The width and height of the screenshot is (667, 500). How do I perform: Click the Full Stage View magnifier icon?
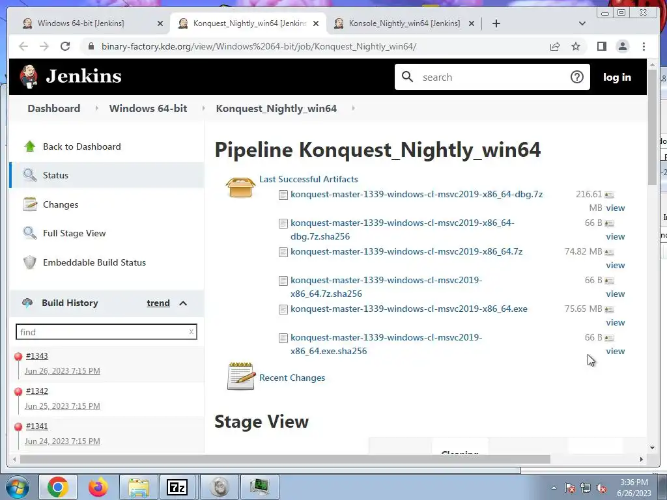(30, 233)
